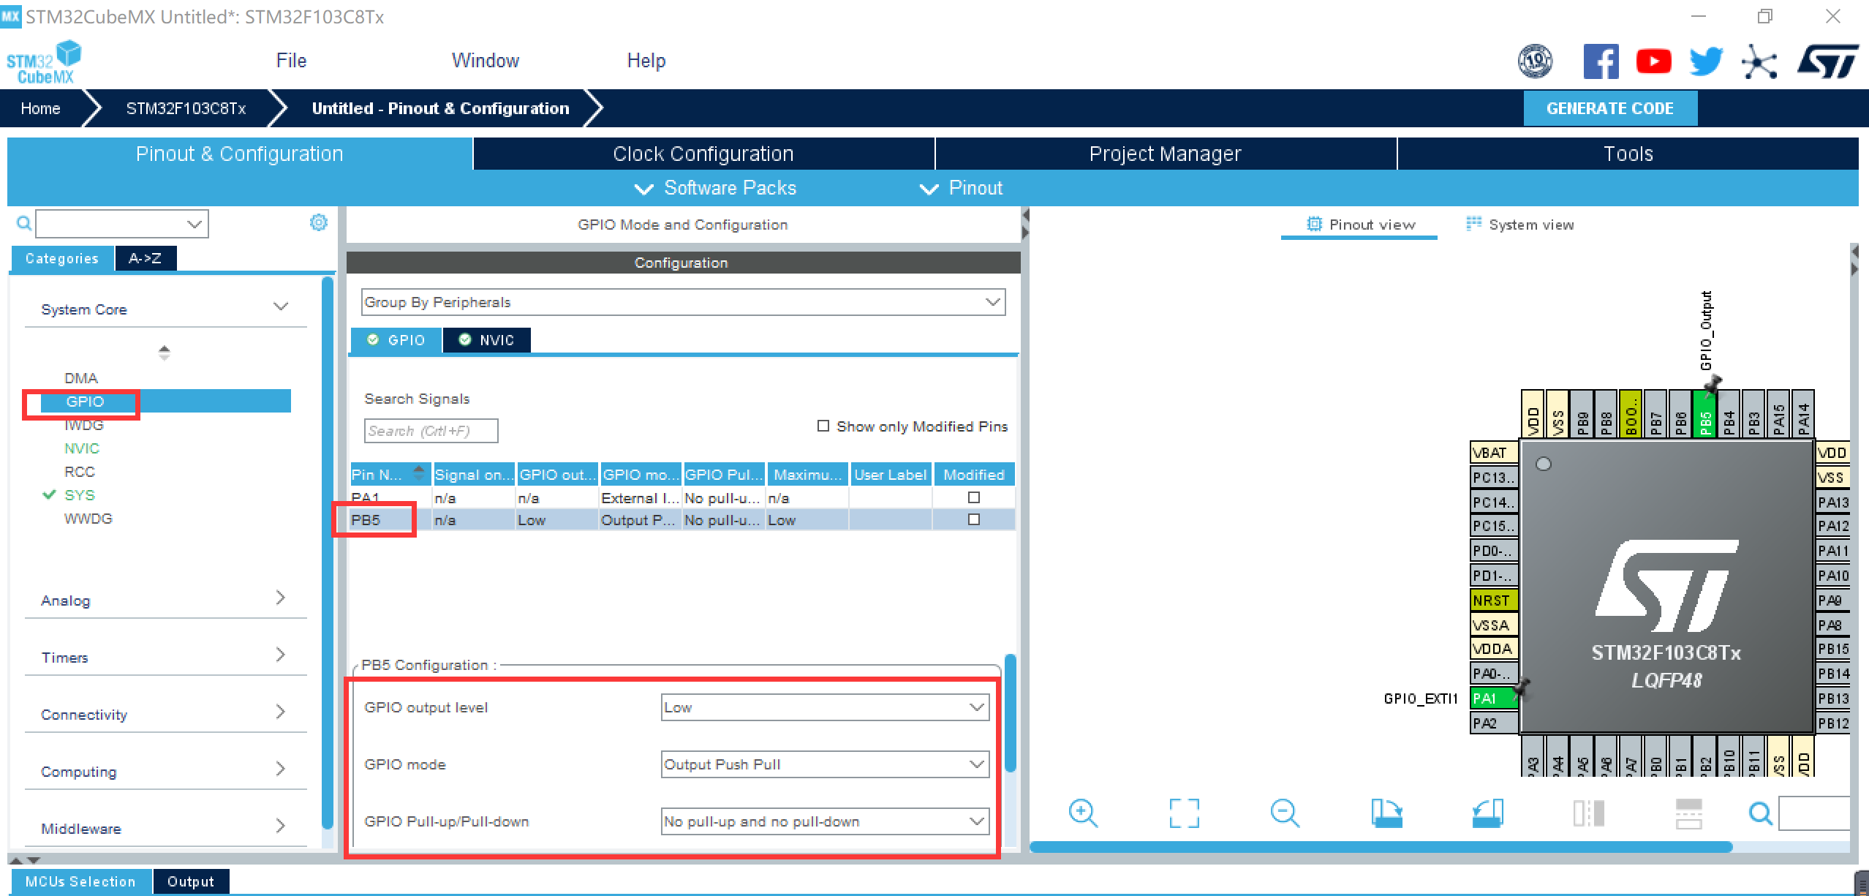Click the ST logo icon
This screenshot has height=896, width=1869.
coord(1827,61)
